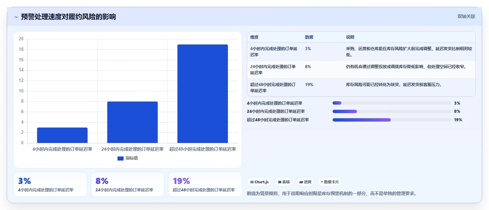This screenshot has height=210, width=489.
Task: Click the 19% figure beside the progress bar
Action: (x=458, y=120)
